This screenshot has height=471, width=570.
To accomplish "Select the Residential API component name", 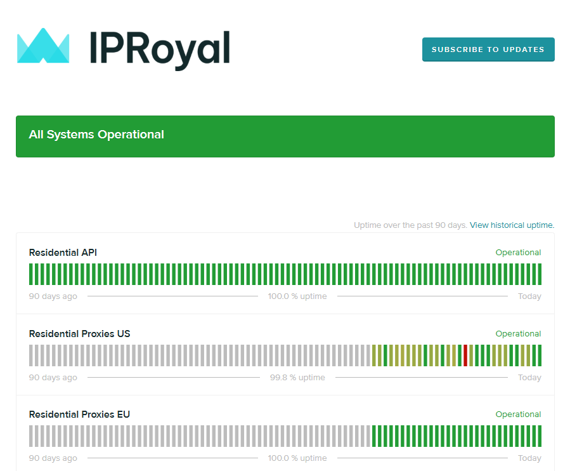I will (63, 253).
